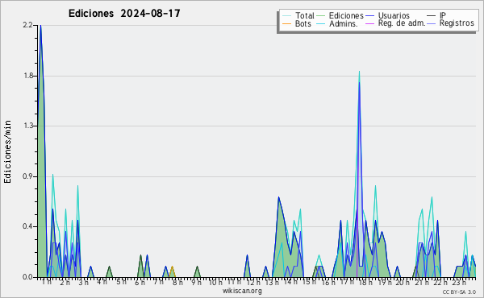The height and width of the screenshot is (298, 484).
Task: Click the Bots legend label
Action: [x=302, y=23]
